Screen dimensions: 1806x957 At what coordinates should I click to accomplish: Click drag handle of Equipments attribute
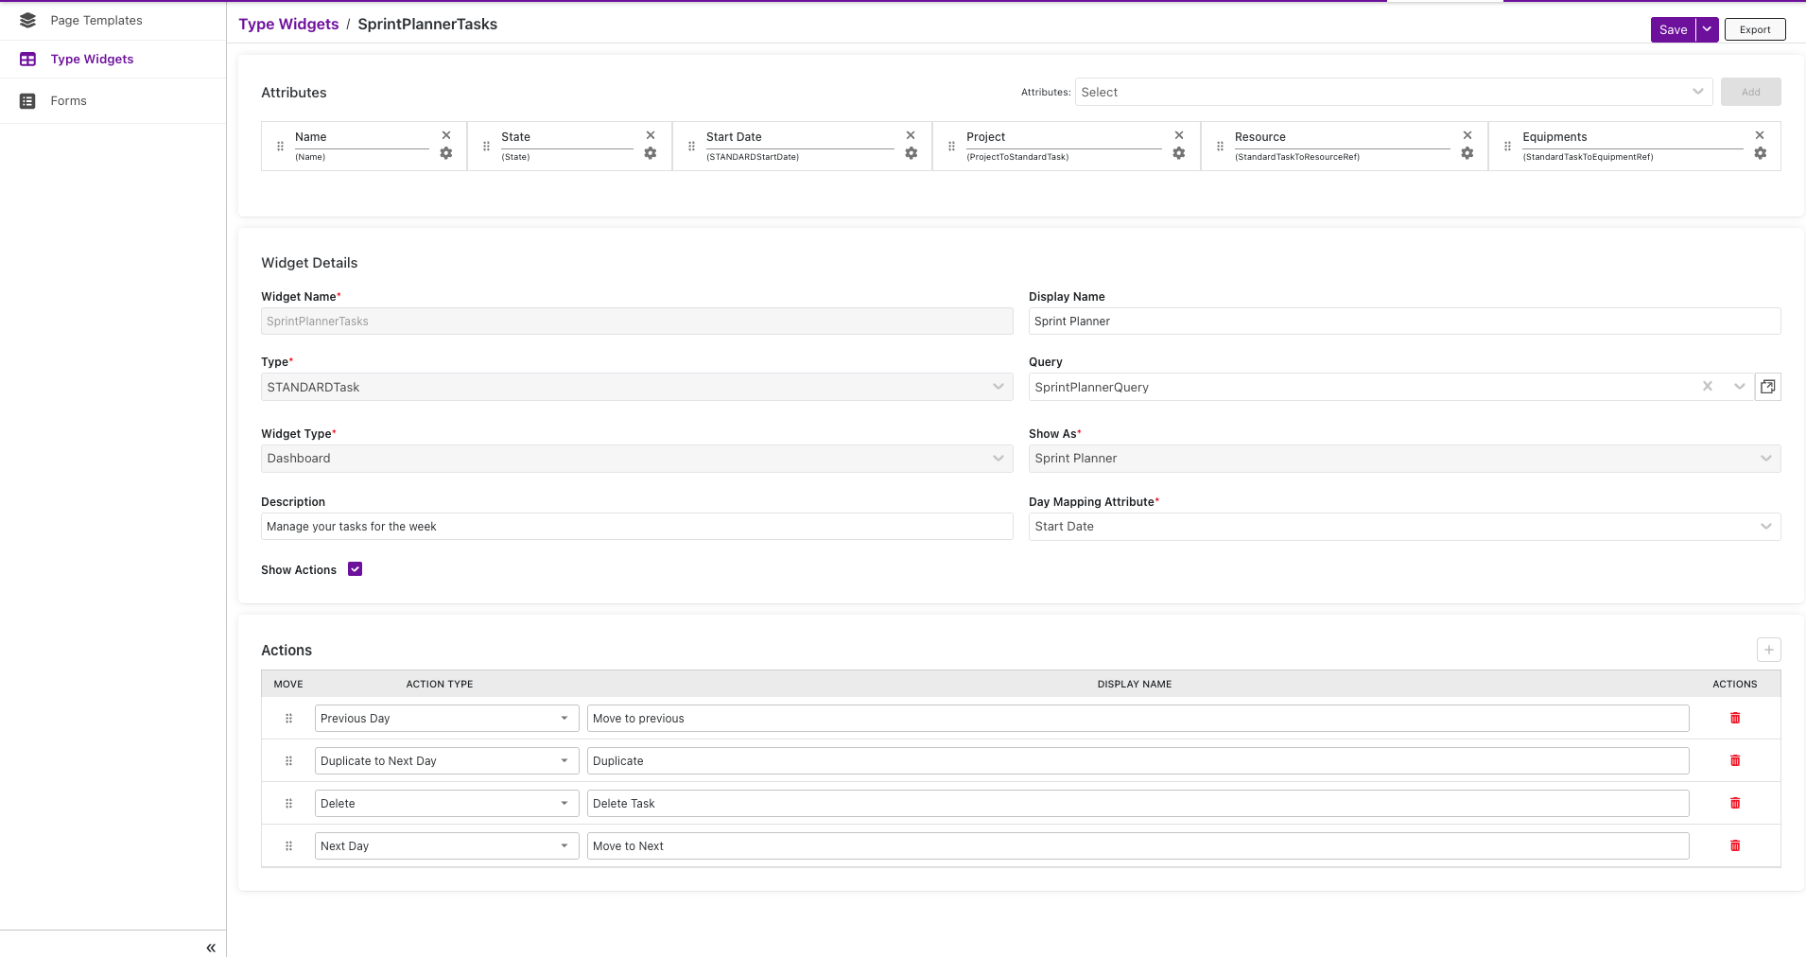point(1507,147)
